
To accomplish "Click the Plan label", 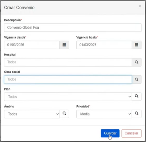I will pos(7,89).
